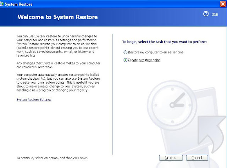This screenshot has height=168, width=227.
Task: Open System Restore Settings link
Action: click(34, 100)
